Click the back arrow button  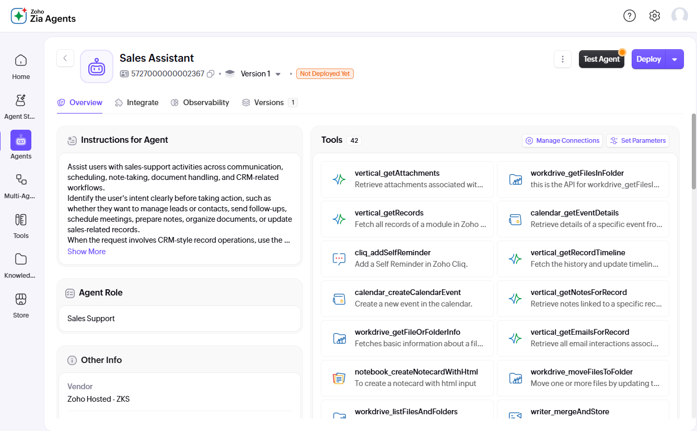point(65,58)
